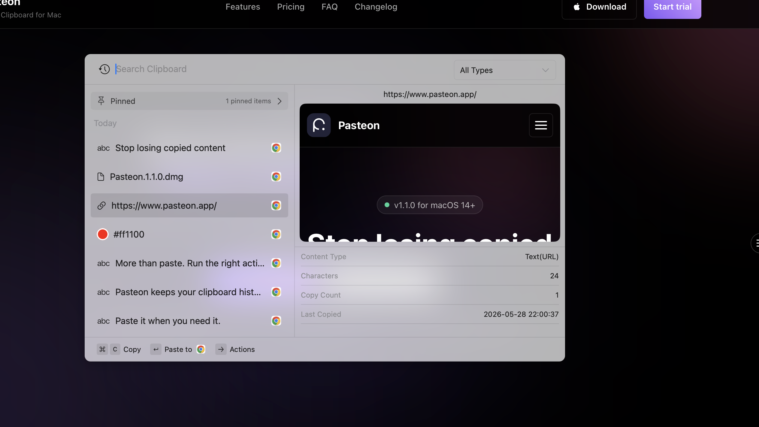Click the Copy Count value 1
Viewport: 759px width, 427px height.
pyautogui.click(x=557, y=295)
